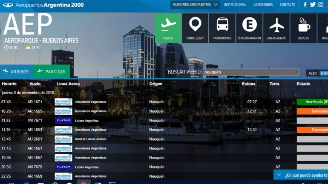This screenshot has height=184, width=328.
Task: Open the Institucional link
Action: [x=235, y=5]
